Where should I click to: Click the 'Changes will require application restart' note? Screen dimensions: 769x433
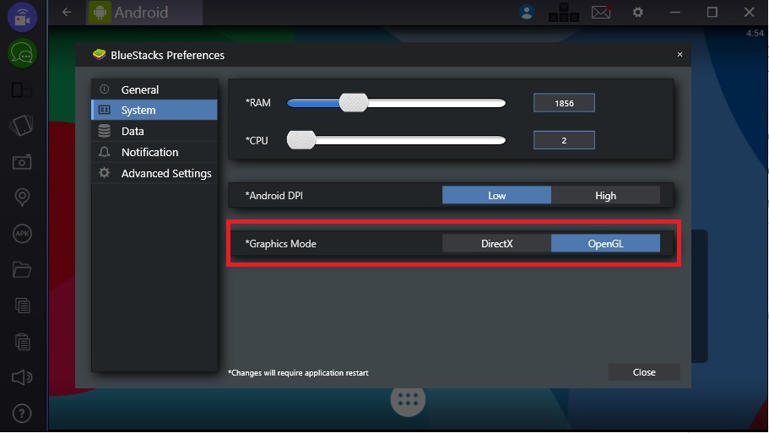(298, 373)
